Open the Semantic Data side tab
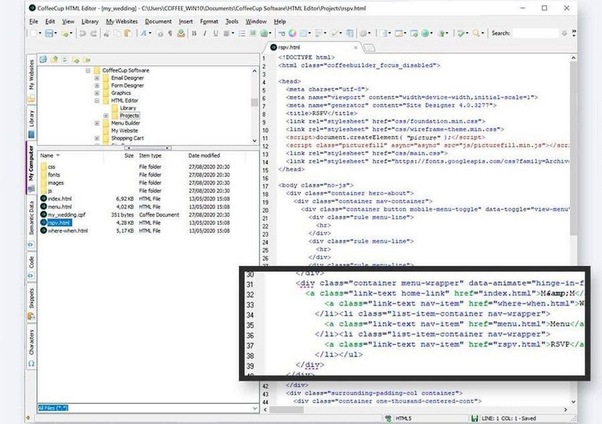The image size is (602, 424). 31,223
